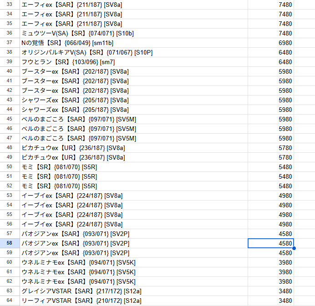
Task: Click price 6480 in row 39
Action: click(271, 62)
